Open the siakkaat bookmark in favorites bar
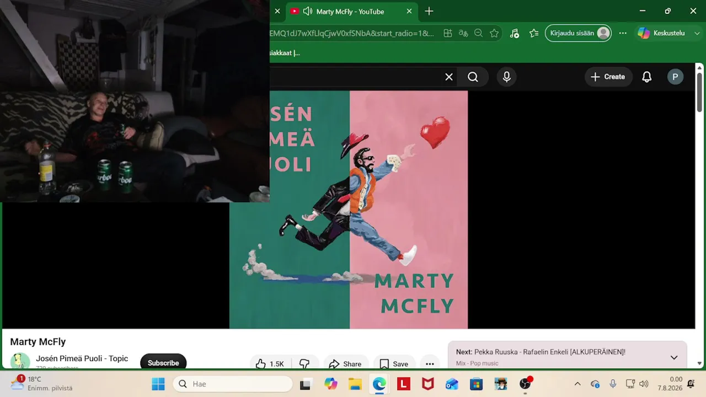This screenshot has height=397, width=706. click(285, 53)
